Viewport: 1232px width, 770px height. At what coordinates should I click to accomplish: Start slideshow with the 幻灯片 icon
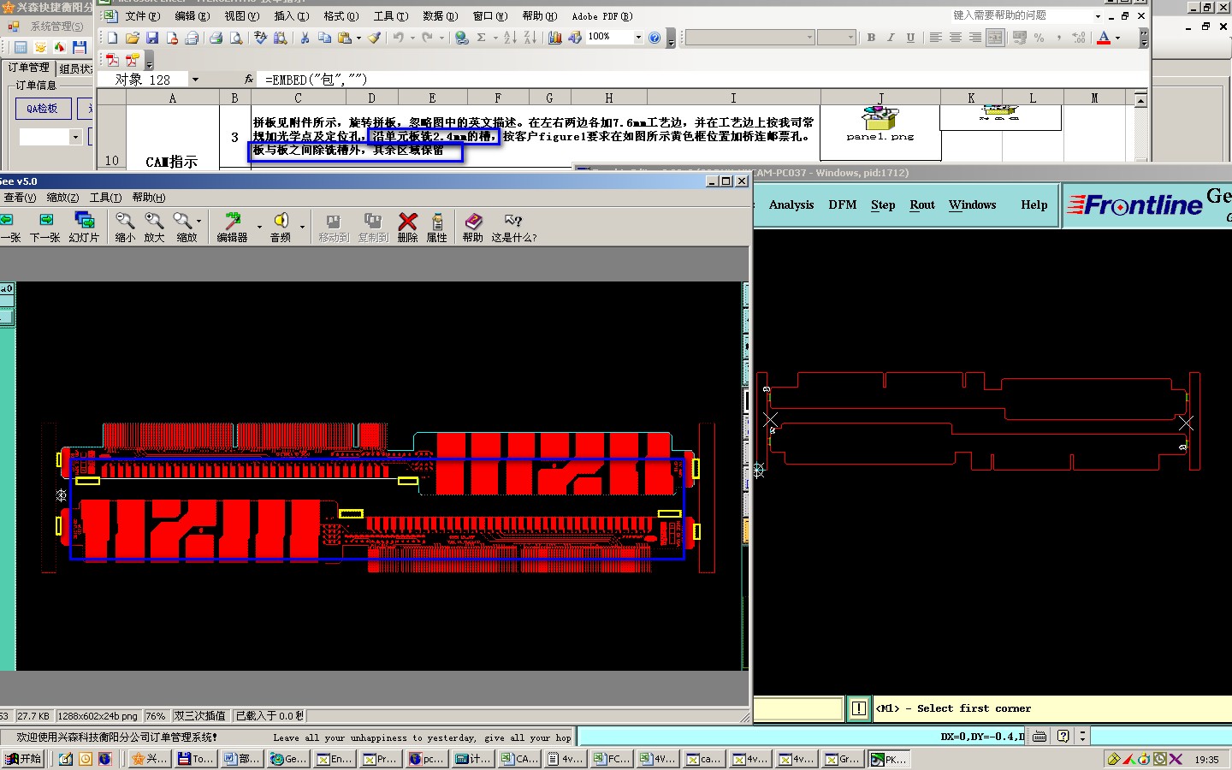coord(84,222)
